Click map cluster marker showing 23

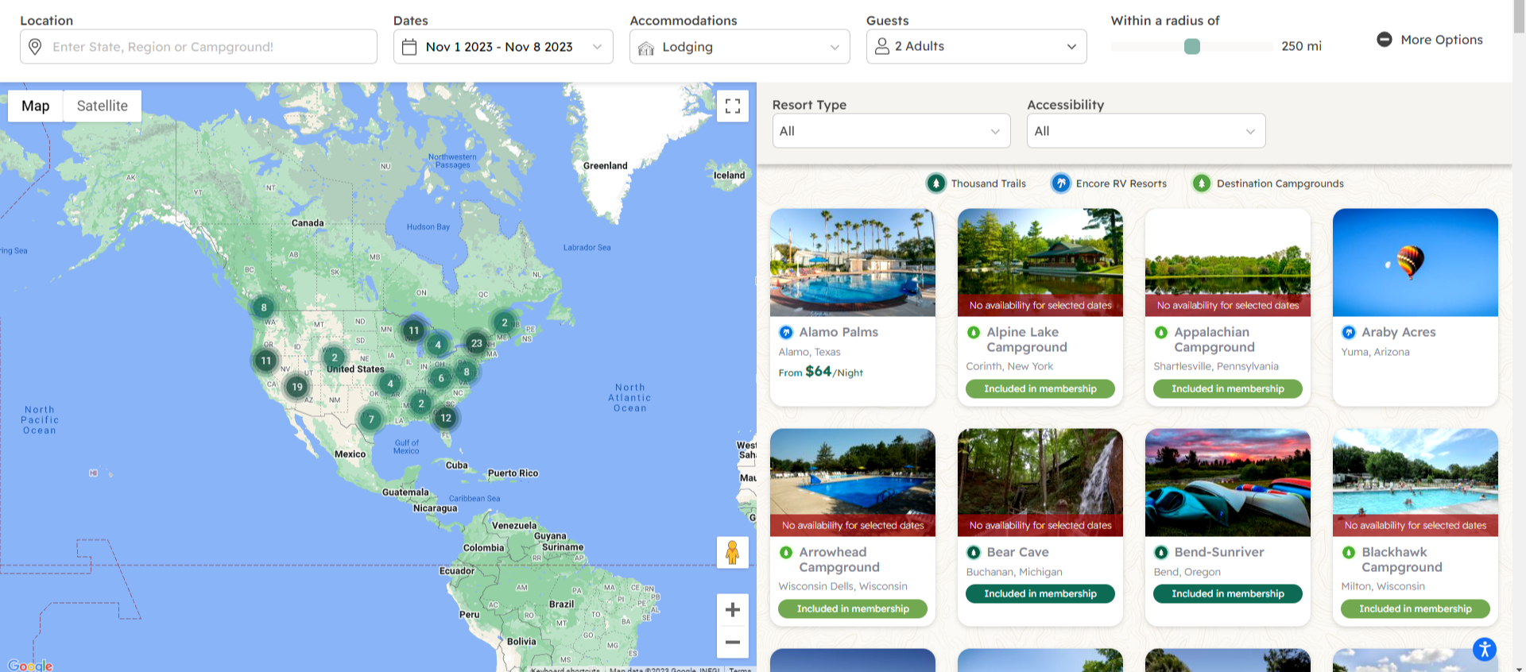pyautogui.click(x=476, y=343)
